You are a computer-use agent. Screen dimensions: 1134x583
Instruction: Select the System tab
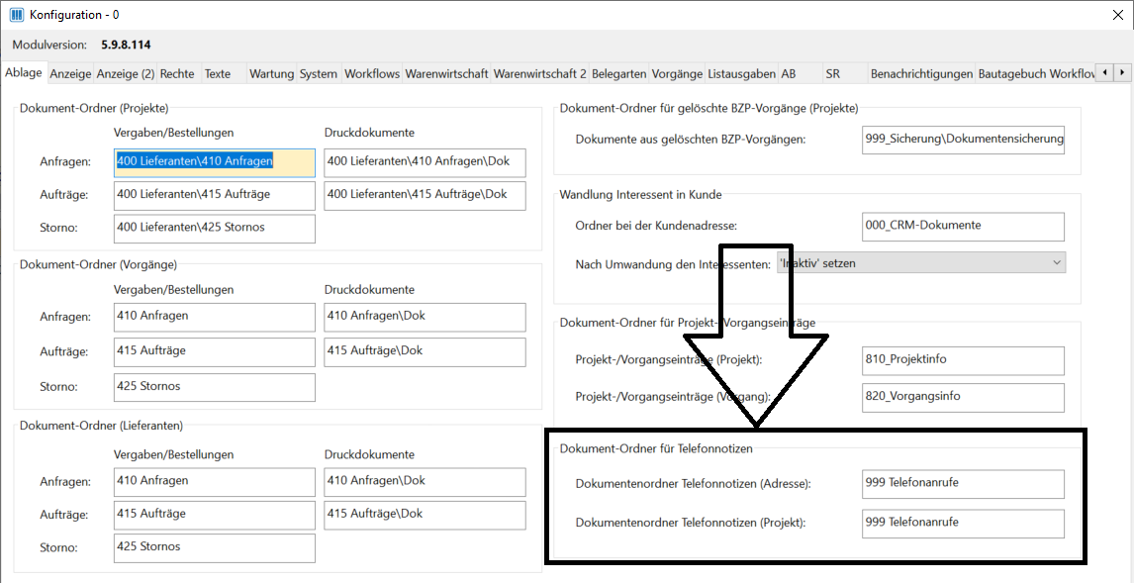click(x=319, y=74)
